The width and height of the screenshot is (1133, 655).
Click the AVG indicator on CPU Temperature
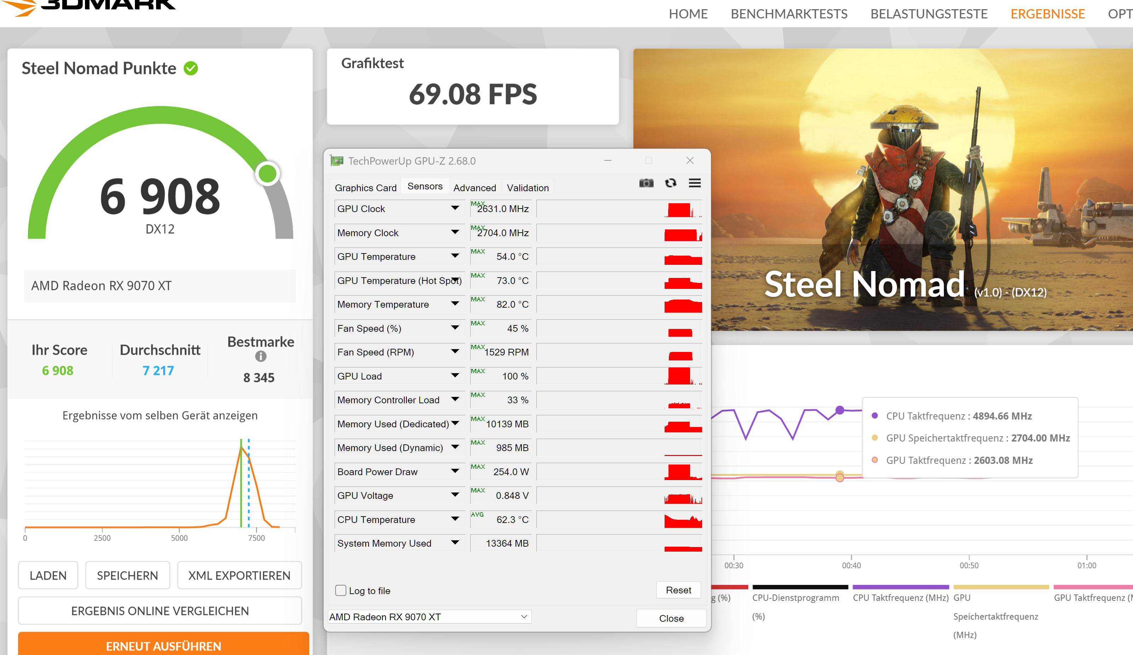[x=477, y=514]
